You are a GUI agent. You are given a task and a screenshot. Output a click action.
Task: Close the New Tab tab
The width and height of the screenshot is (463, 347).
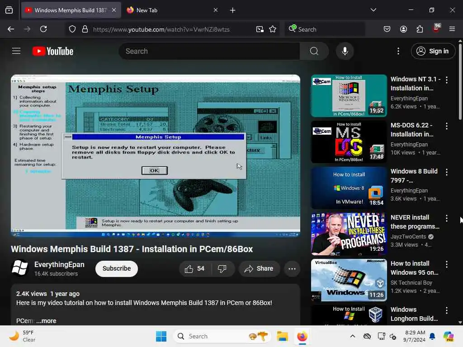216,10
